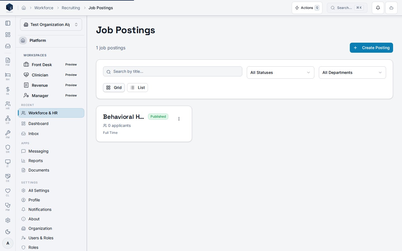Click the global Search box
The height and width of the screenshot is (251, 402).
347,8
